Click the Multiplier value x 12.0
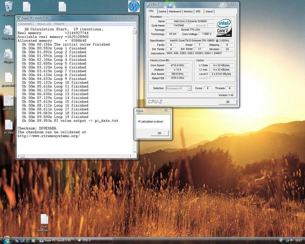 (x=177, y=69)
